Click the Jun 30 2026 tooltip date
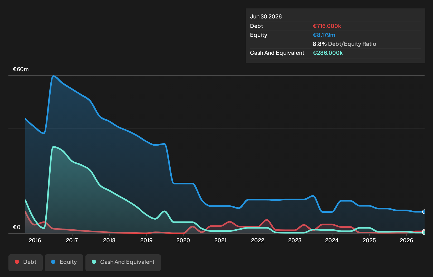 pyautogui.click(x=266, y=17)
